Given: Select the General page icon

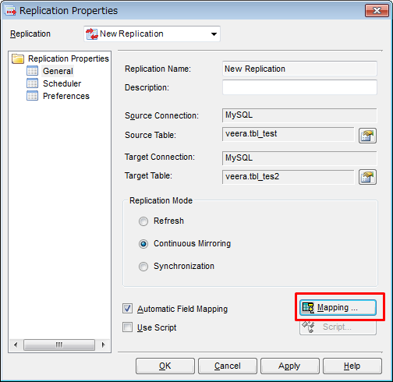Looking at the screenshot, I should (x=32, y=71).
